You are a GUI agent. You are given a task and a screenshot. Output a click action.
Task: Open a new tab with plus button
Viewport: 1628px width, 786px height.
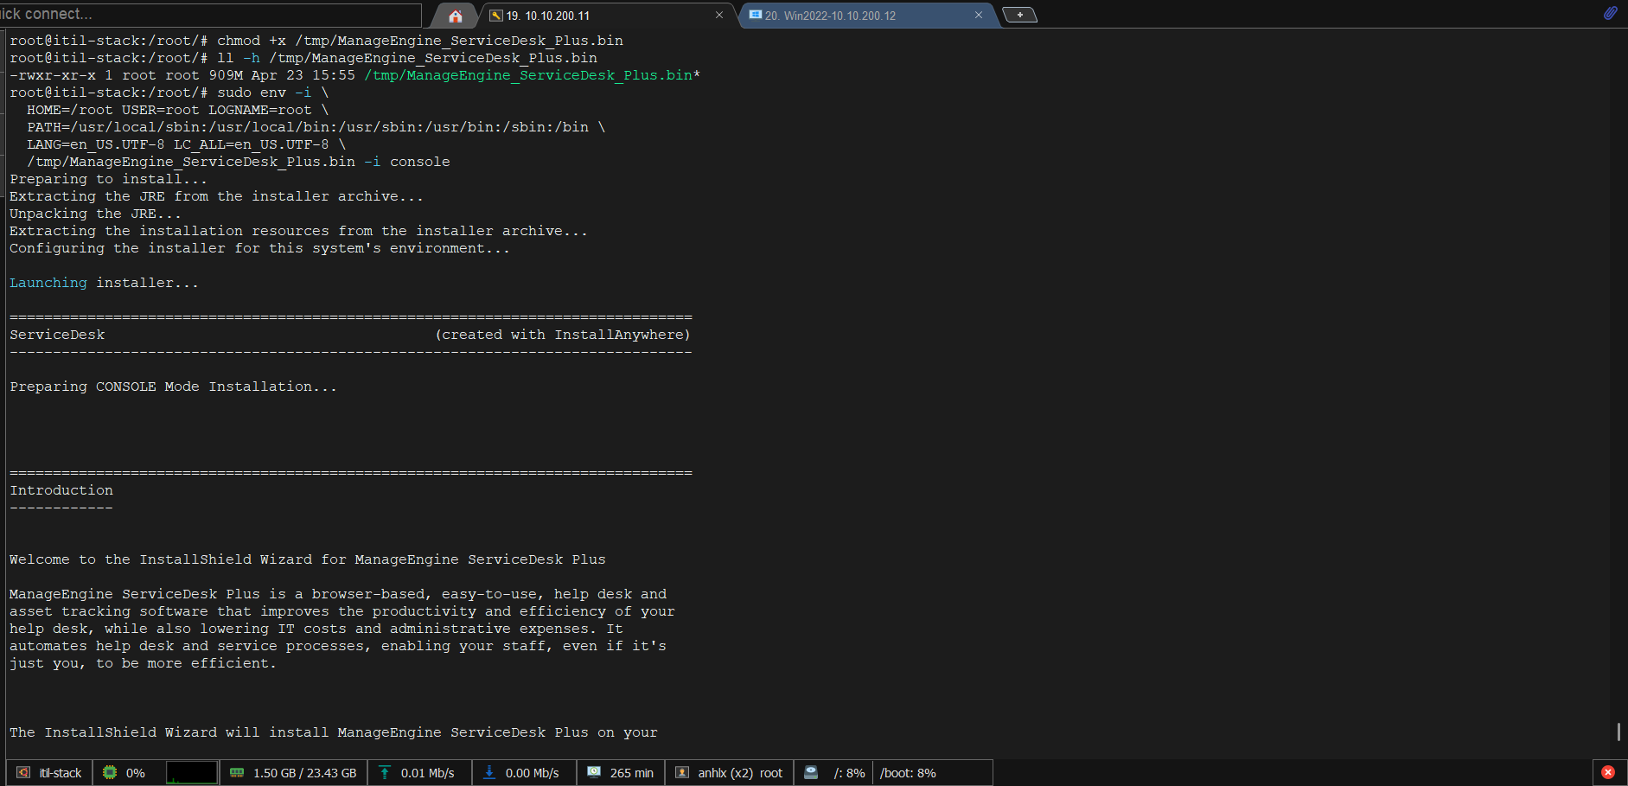point(1019,15)
